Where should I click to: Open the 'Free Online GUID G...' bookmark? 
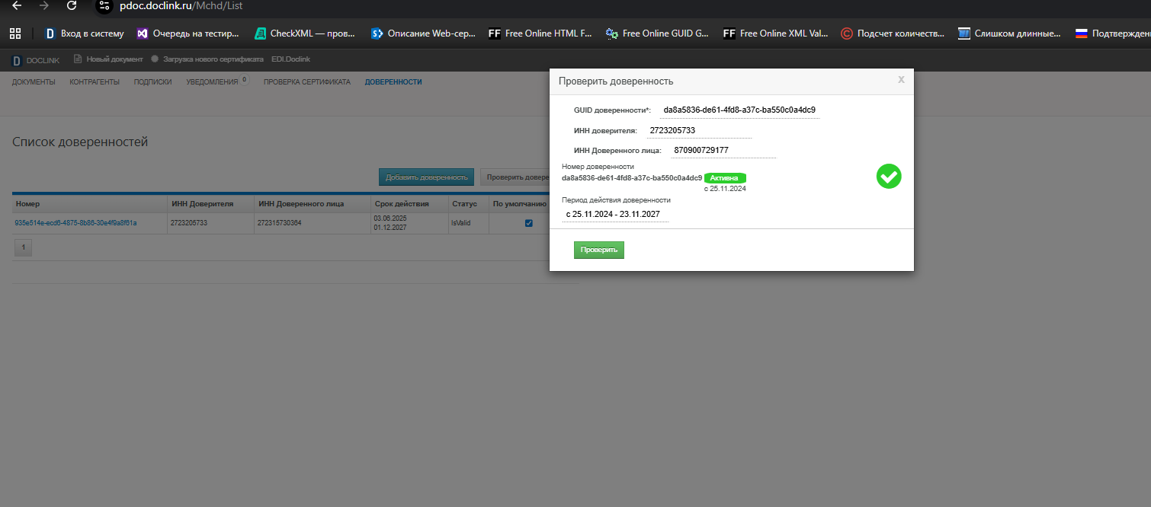point(657,33)
